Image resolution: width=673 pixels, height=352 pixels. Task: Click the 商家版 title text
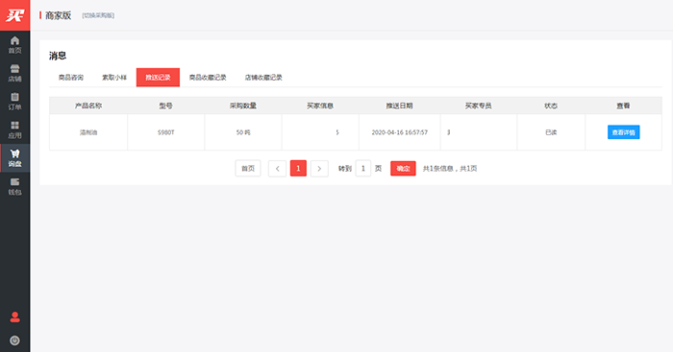pyautogui.click(x=59, y=15)
